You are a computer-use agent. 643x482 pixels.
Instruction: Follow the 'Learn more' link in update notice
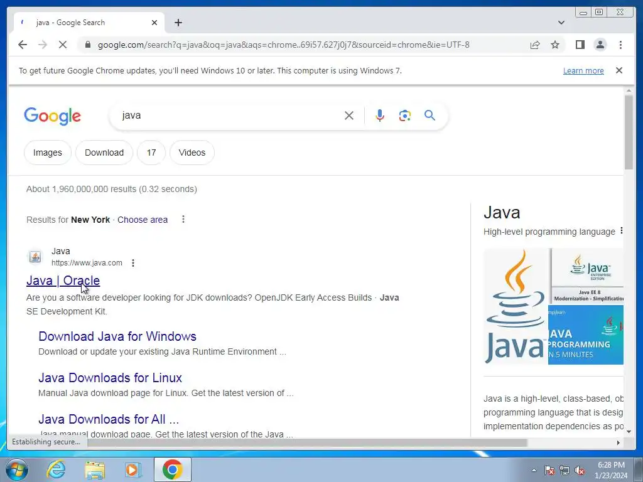coord(583,70)
